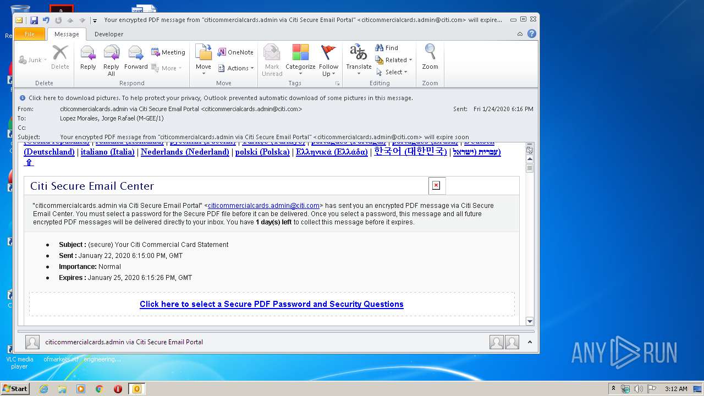704x396 pixels.
Task: Choose the Deutschland language link
Action: coord(49,152)
